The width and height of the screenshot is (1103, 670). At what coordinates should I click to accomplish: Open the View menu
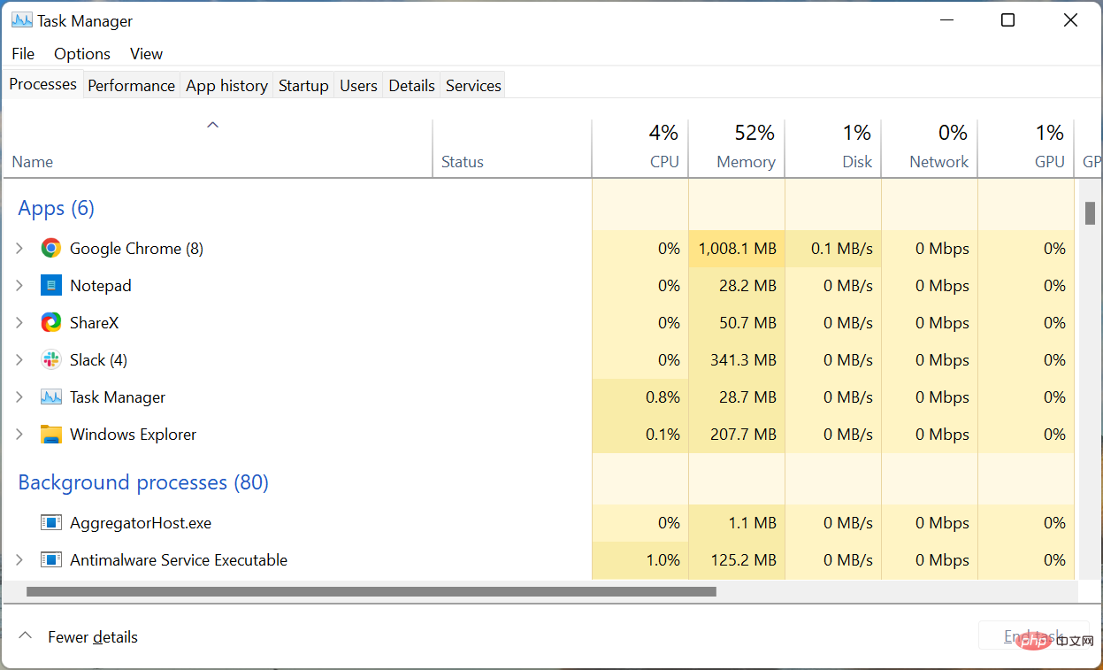click(x=146, y=54)
